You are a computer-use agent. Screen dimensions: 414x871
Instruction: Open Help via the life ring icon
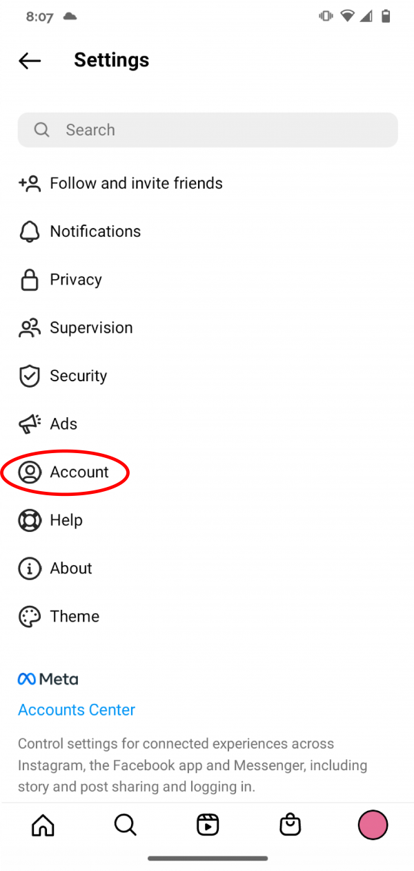click(x=30, y=520)
